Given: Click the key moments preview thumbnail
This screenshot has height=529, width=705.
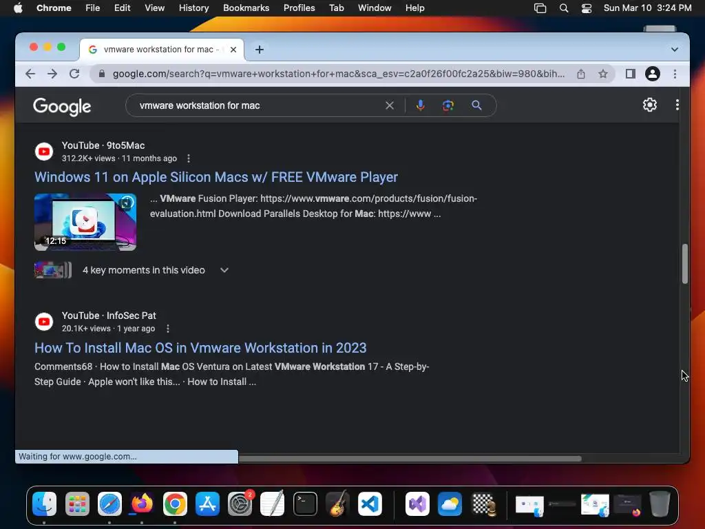Looking at the screenshot, I should 53,270.
